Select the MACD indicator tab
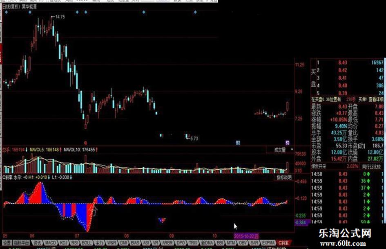The height and width of the screenshot is (249, 386). click(50, 243)
